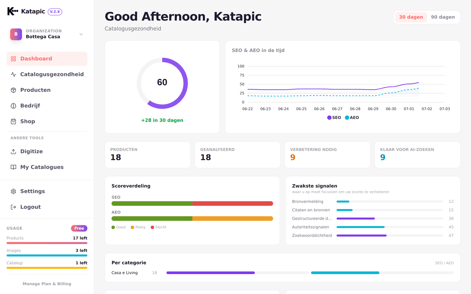The width and height of the screenshot is (471, 294).
Task: Click the Zoekwoorddichtheid signal row
Action: click(x=373, y=236)
